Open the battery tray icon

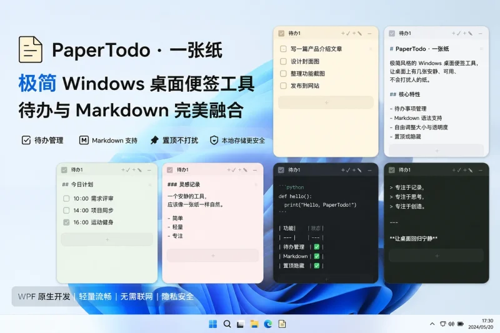point(461,324)
